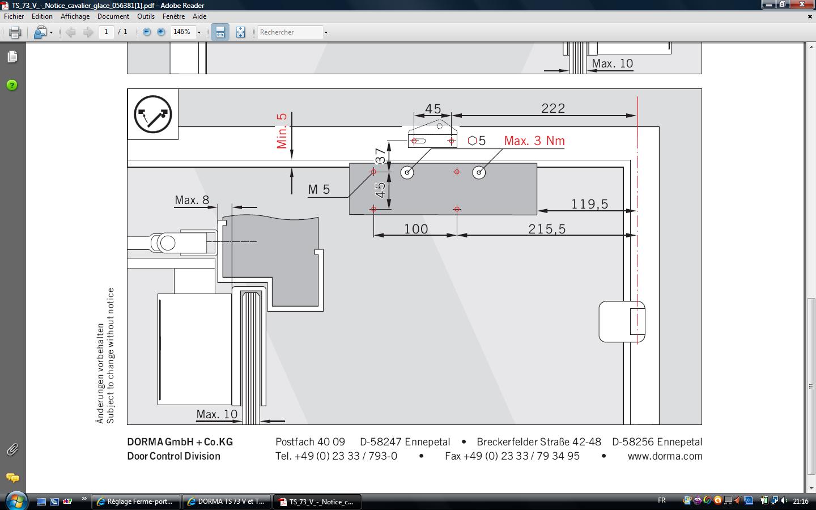The image size is (816, 510).
Task: Click Switch Between Windows quick launch icon
Action: click(x=54, y=501)
